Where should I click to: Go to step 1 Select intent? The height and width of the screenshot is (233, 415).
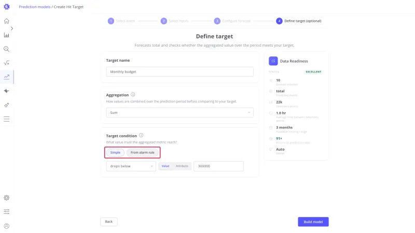point(121,21)
